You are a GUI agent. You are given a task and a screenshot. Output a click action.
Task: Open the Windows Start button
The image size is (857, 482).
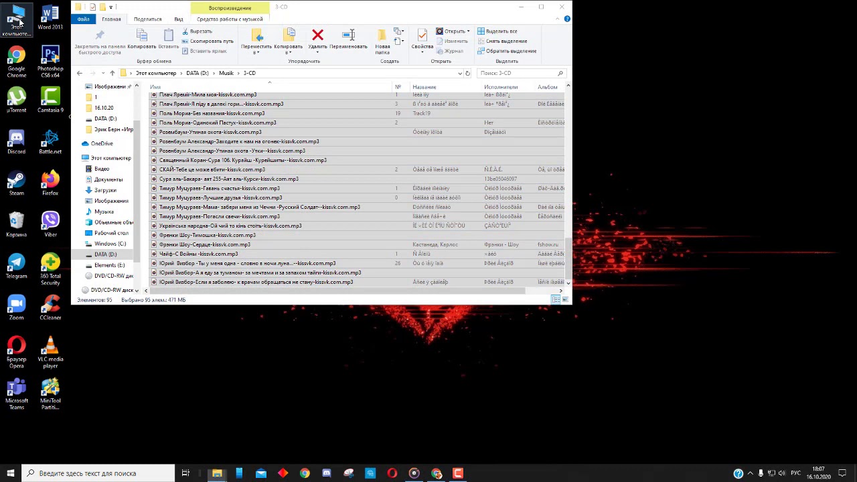[10, 473]
